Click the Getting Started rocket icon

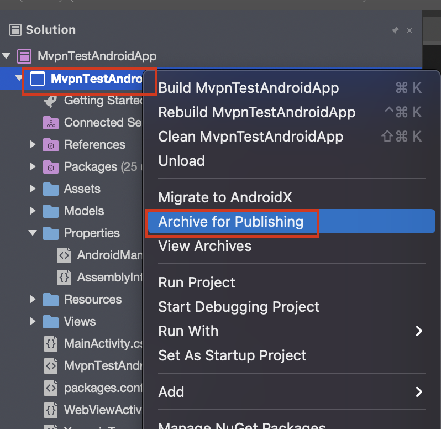click(x=51, y=101)
